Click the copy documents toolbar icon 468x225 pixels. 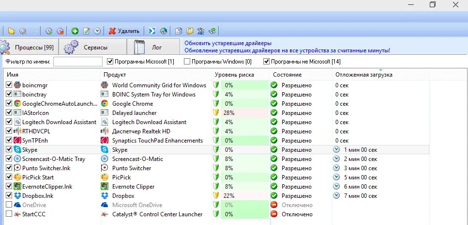tap(178, 31)
